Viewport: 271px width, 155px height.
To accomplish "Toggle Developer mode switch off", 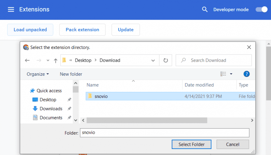I will coord(261,10).
